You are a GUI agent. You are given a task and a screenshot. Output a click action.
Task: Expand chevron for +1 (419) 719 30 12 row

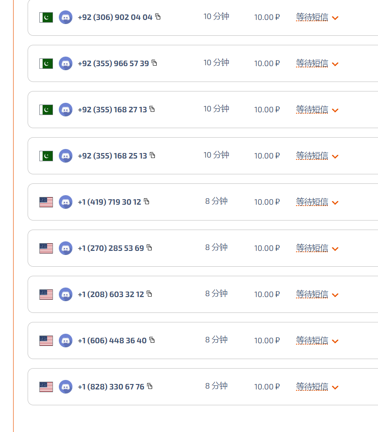click(335, 203)
